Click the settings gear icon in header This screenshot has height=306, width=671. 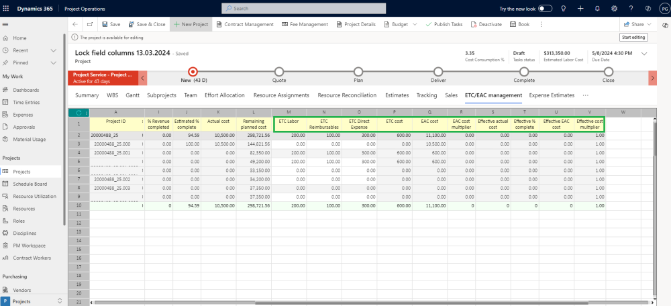point(615,9)
